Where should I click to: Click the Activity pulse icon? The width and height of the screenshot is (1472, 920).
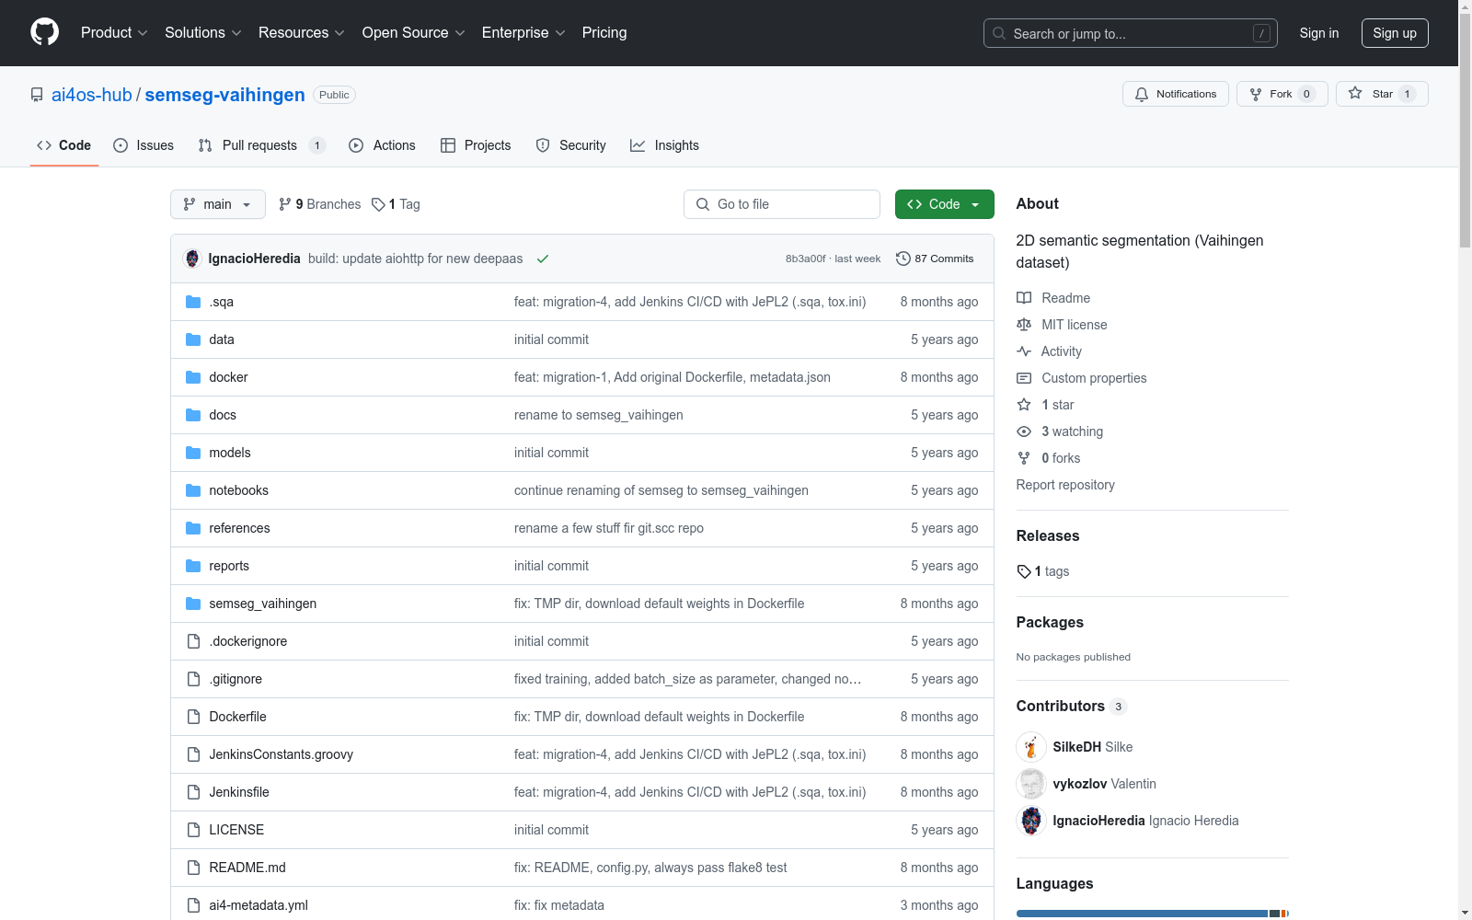[x=1024, y=351]
